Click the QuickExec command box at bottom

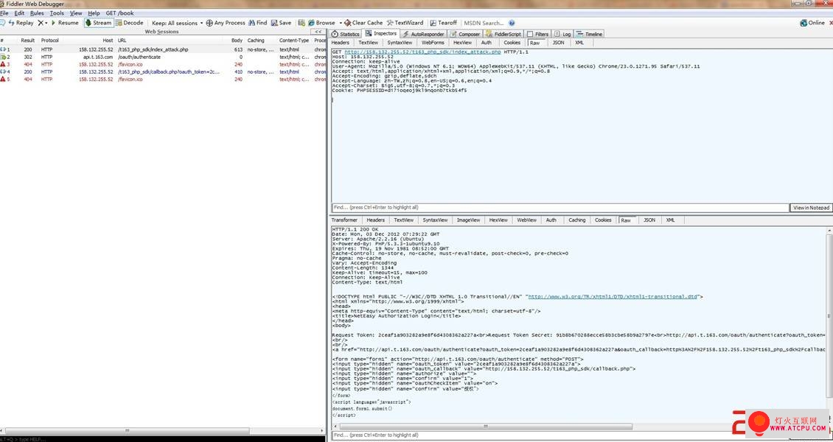click(163, 439)
